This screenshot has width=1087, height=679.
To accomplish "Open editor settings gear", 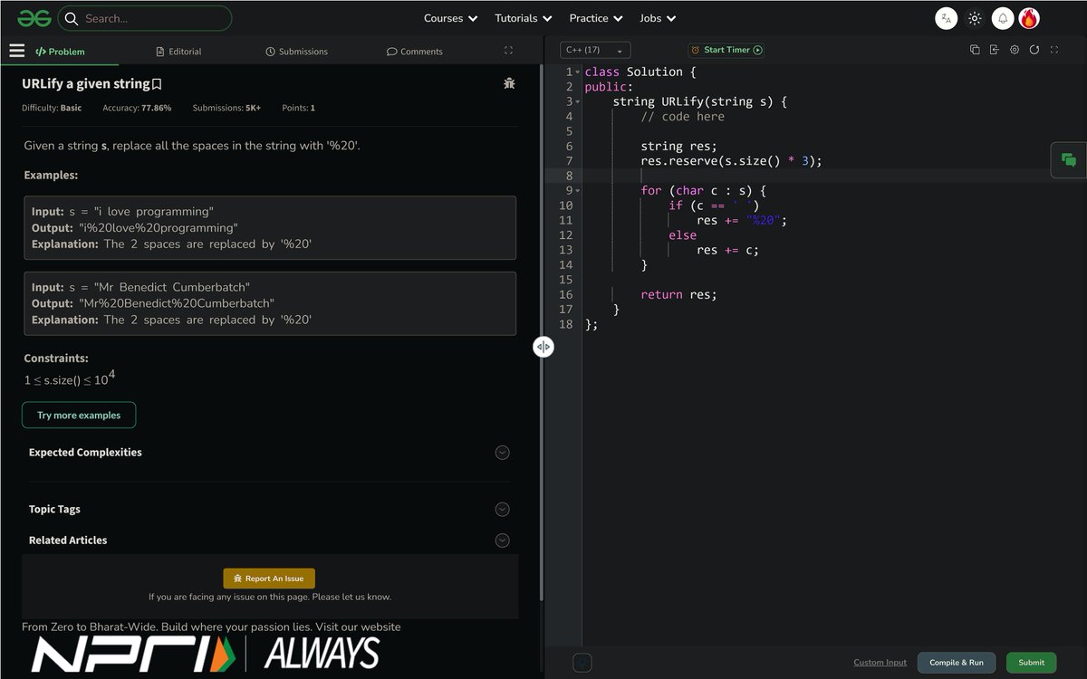I will pos(1015,50).
